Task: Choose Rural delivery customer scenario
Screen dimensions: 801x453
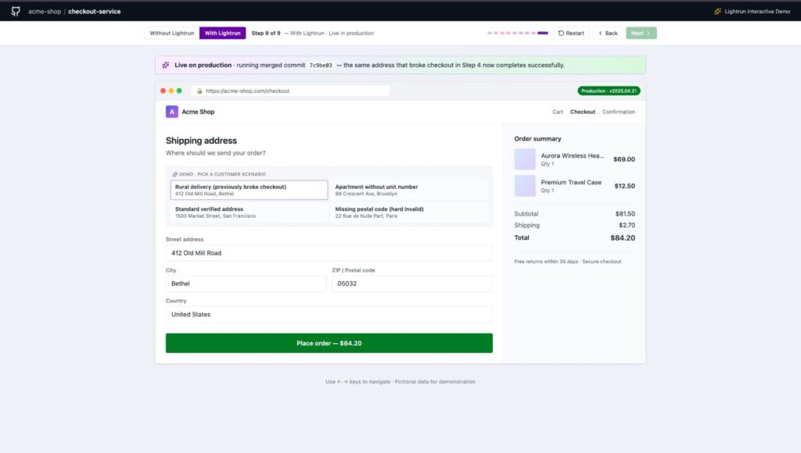Action: click(250, 190)
